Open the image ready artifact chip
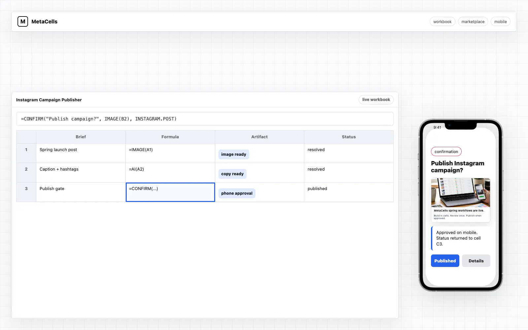 (x=234, y=154)
